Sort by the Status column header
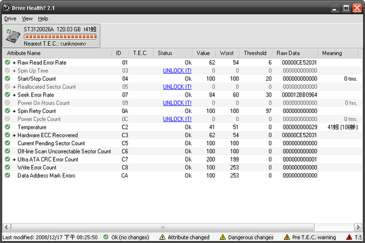 [173, 53]
